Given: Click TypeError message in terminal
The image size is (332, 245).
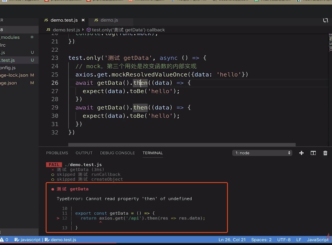Looking at the screenshot, I should (124, 199).
